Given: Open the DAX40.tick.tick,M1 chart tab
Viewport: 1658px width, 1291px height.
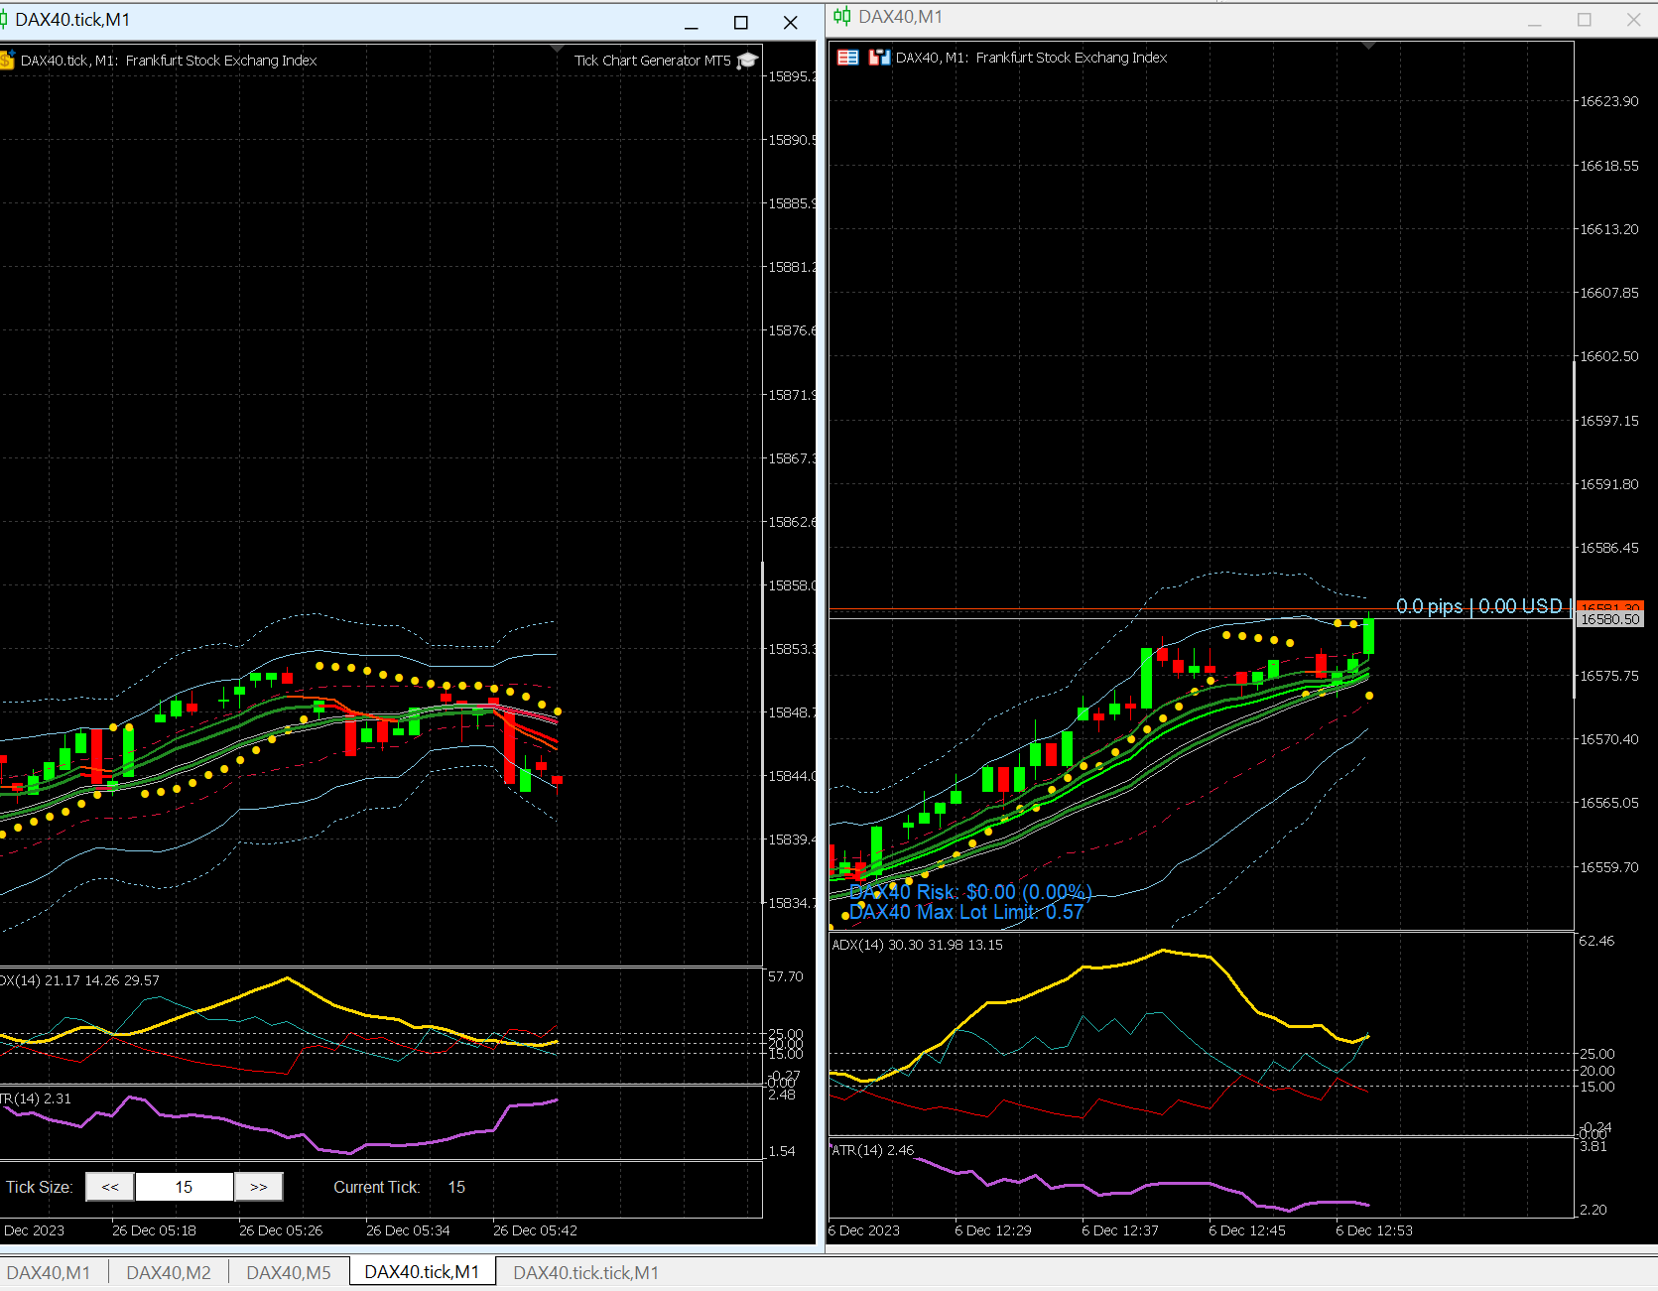Looking at the screenshot, I should pyautogui.click(x=585, y=1272).
